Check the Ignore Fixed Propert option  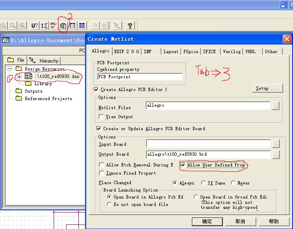(x=102, y=173)
